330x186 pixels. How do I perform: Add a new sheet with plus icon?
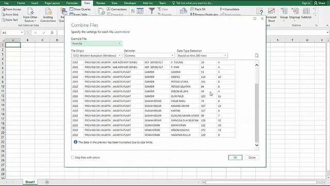click(x=47, y=182)
